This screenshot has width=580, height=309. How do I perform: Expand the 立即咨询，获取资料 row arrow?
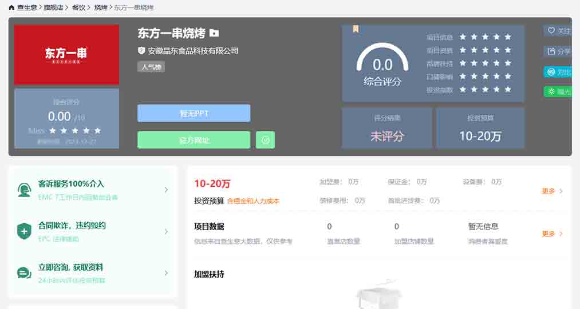coord(166,273)
